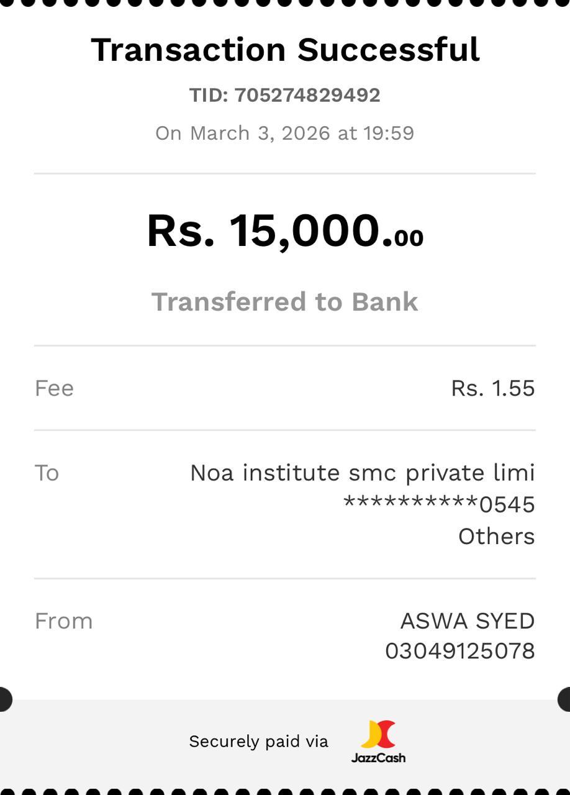
Task: Click the To label
Action: pyautogui.click(x=47, y=473)
